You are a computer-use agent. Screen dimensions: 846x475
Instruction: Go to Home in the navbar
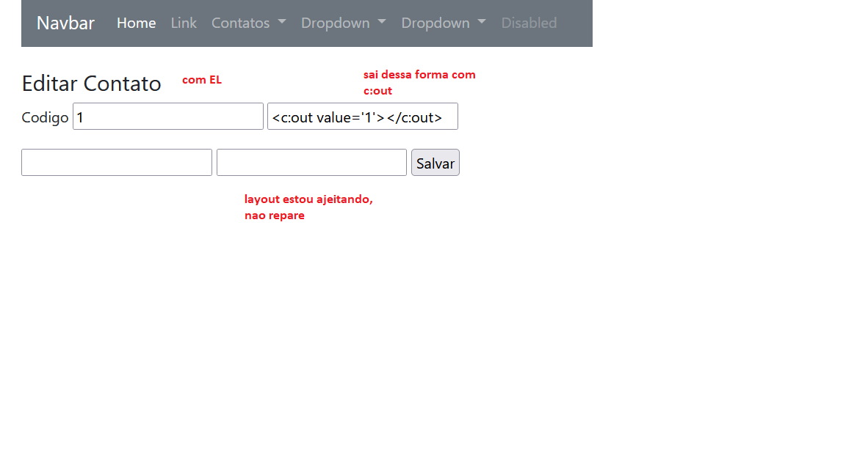[136, 23]
